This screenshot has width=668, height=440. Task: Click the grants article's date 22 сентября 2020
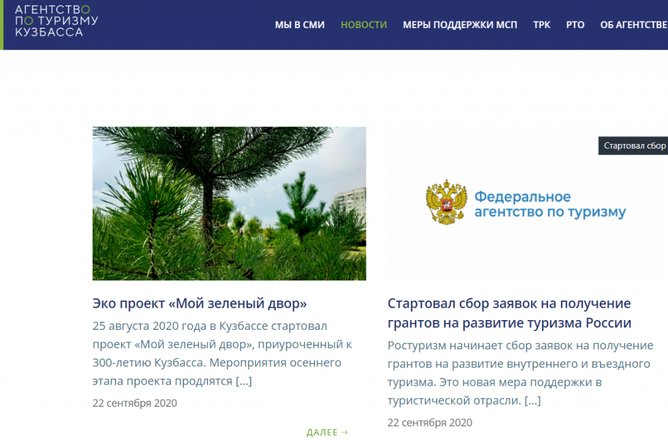point(429,422)
